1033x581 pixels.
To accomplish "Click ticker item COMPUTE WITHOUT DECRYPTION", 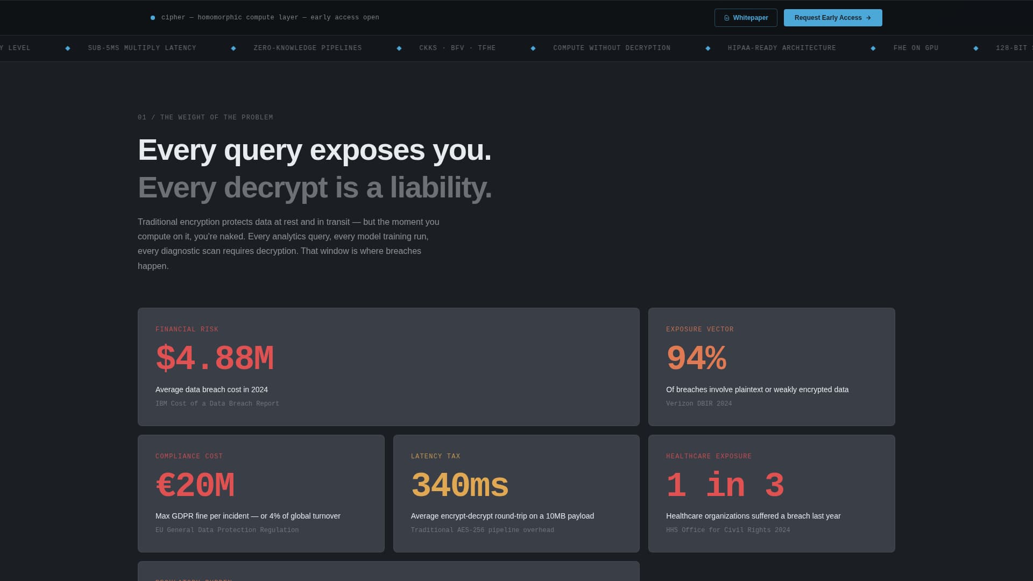I will [612, 48].
